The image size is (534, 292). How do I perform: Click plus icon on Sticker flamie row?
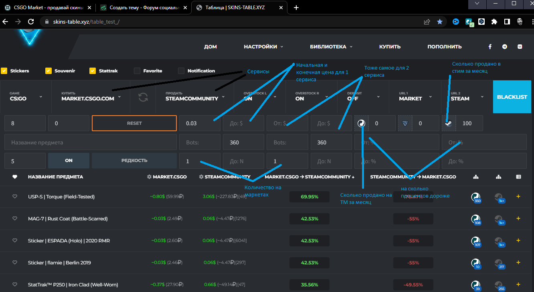coord(518,262)
